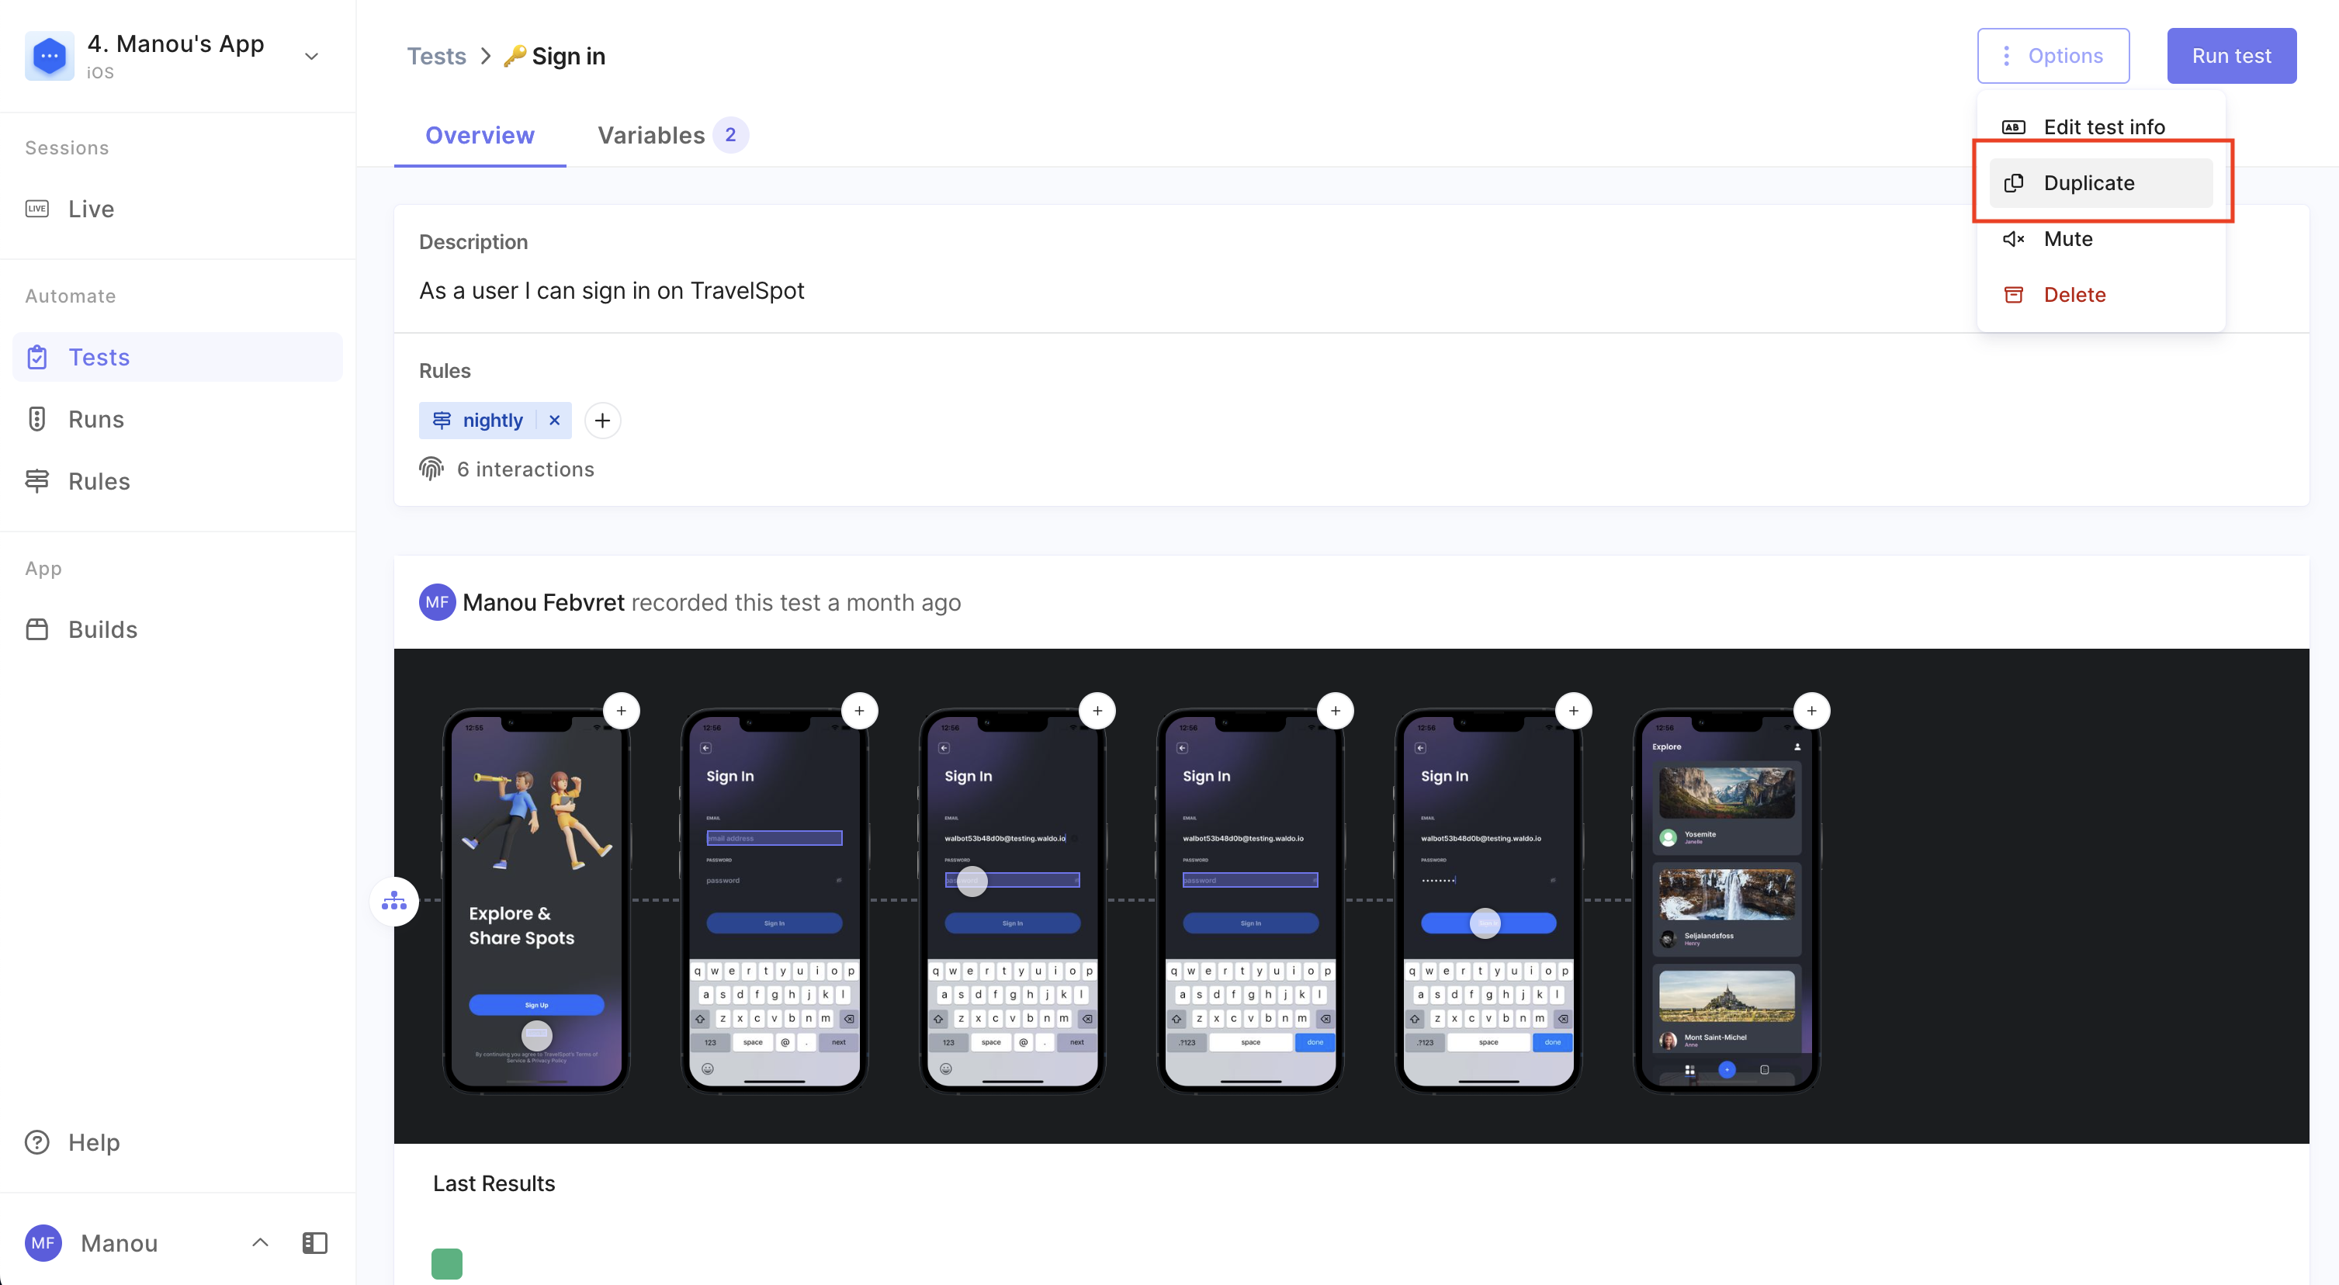Toggle the Options dropdown button

[2053, 55]
